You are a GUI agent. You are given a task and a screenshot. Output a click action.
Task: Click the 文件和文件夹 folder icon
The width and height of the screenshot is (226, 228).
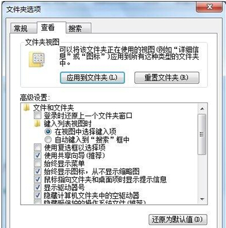pyautogui.click(x=26, y=108)
